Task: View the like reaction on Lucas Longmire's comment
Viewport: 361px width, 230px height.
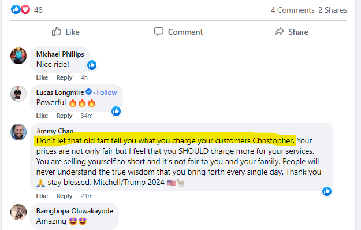Action: (x=116, y=112)
